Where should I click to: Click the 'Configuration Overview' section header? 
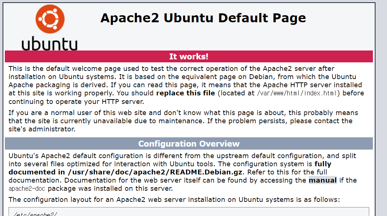point(189,144)
